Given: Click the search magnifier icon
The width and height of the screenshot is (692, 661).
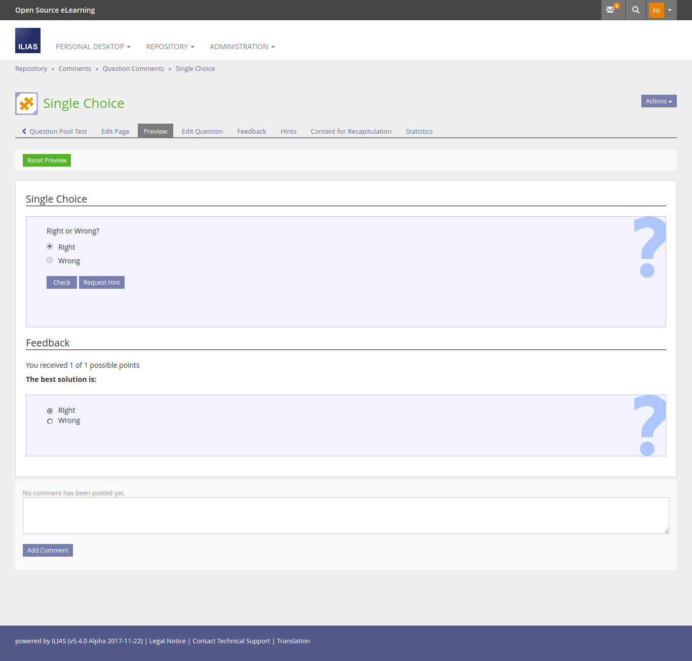Looking at the screenshot, I should pyautogui.click(x=636, y=10).
